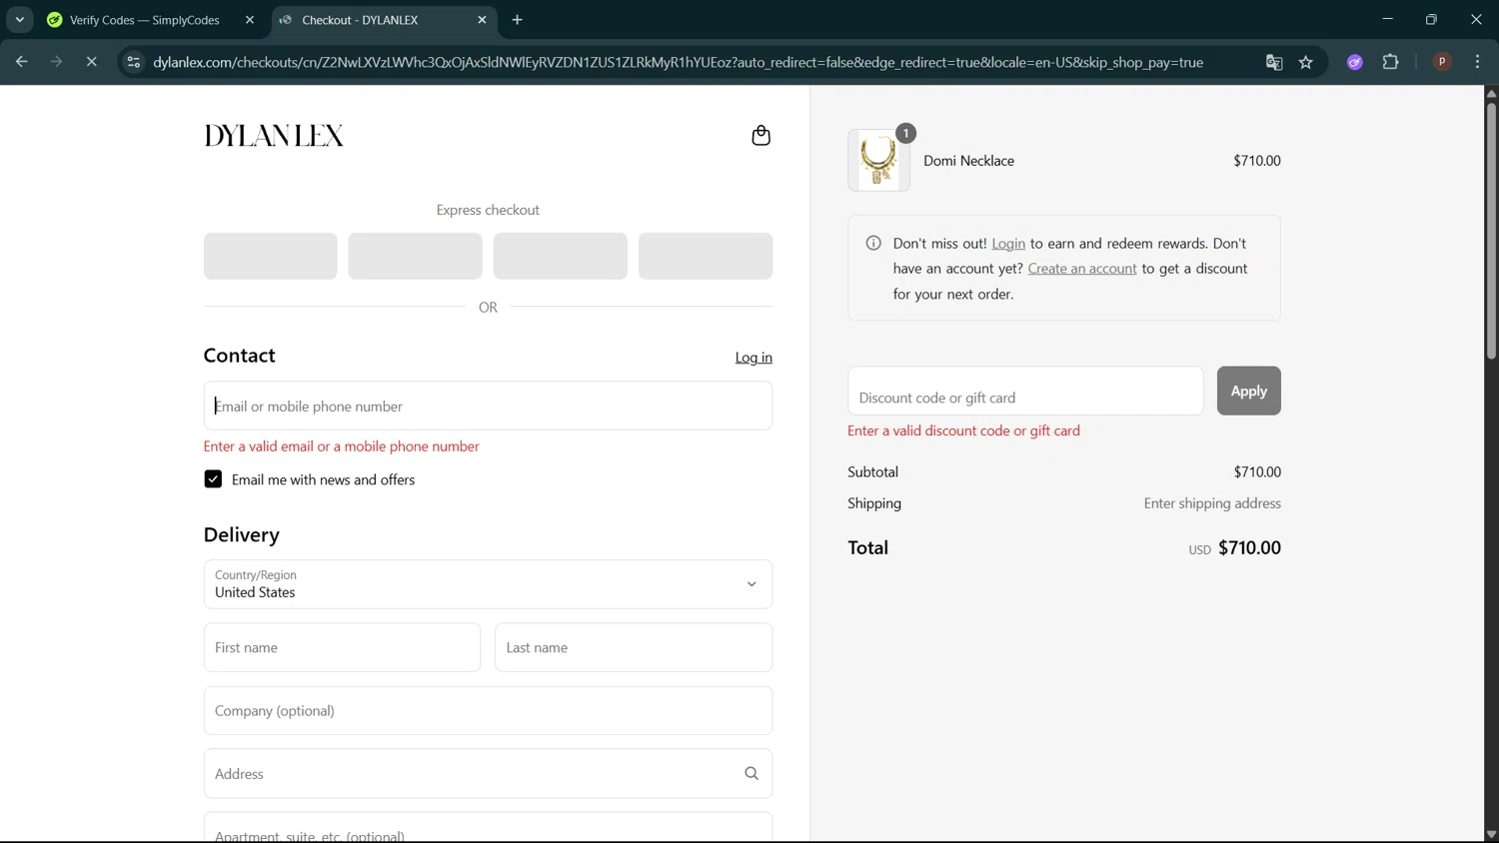Viewport: 1499px width, 843px height.
Task: Open the shopping bag cart icon
Action: [x=760, y=135]
